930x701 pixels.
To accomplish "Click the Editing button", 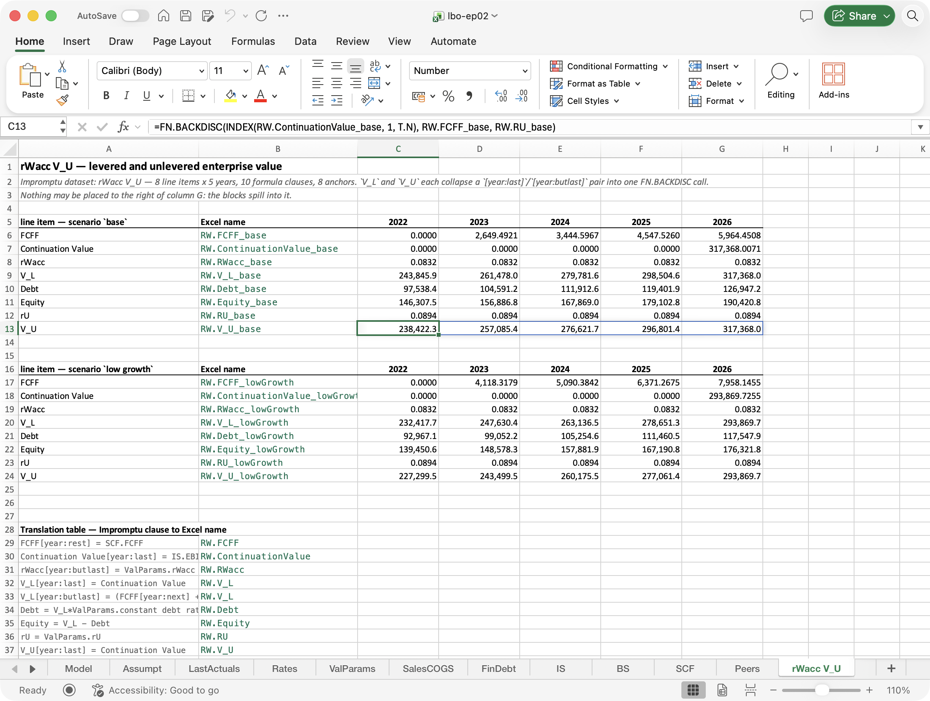I will [x=781, y=81].
